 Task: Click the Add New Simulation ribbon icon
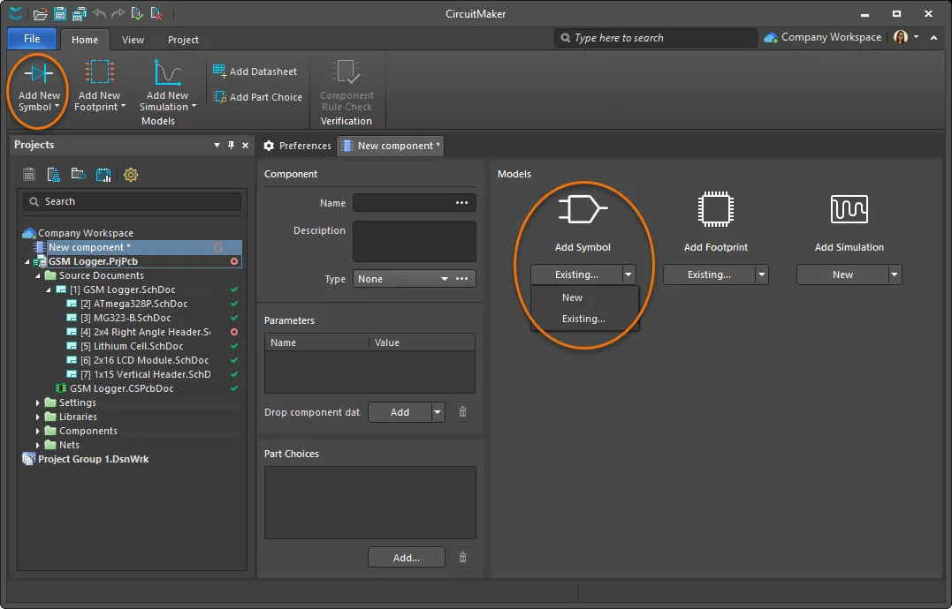(x=167, y=74)
